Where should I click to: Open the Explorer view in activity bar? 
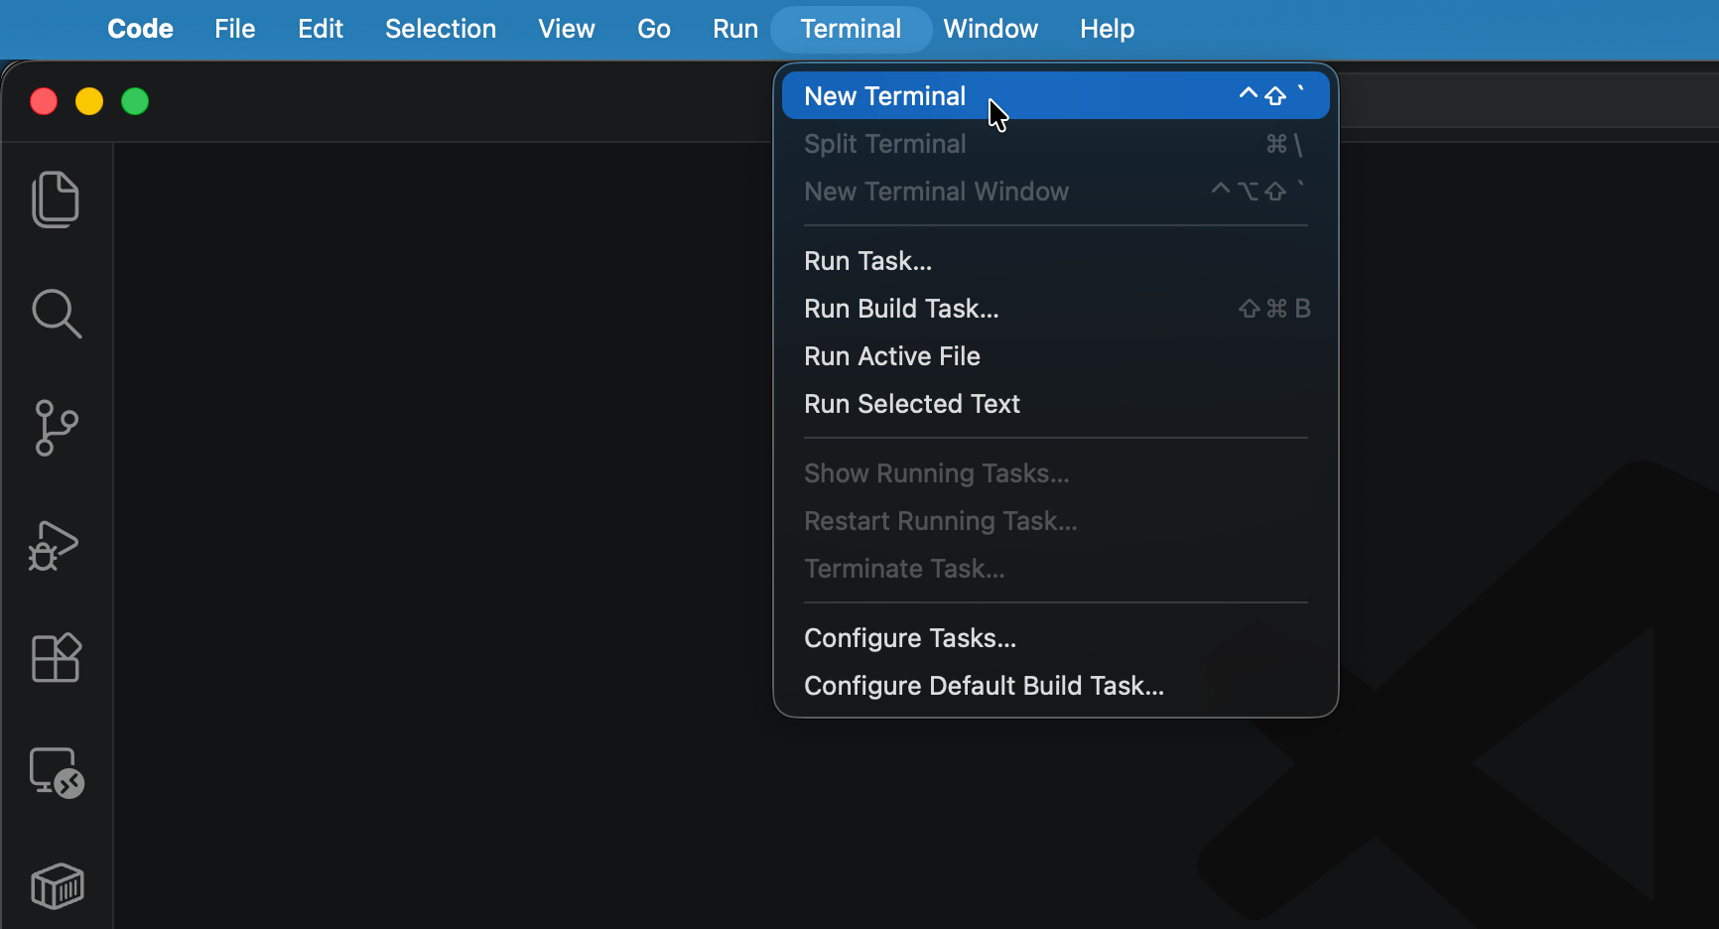pos(57,199)
